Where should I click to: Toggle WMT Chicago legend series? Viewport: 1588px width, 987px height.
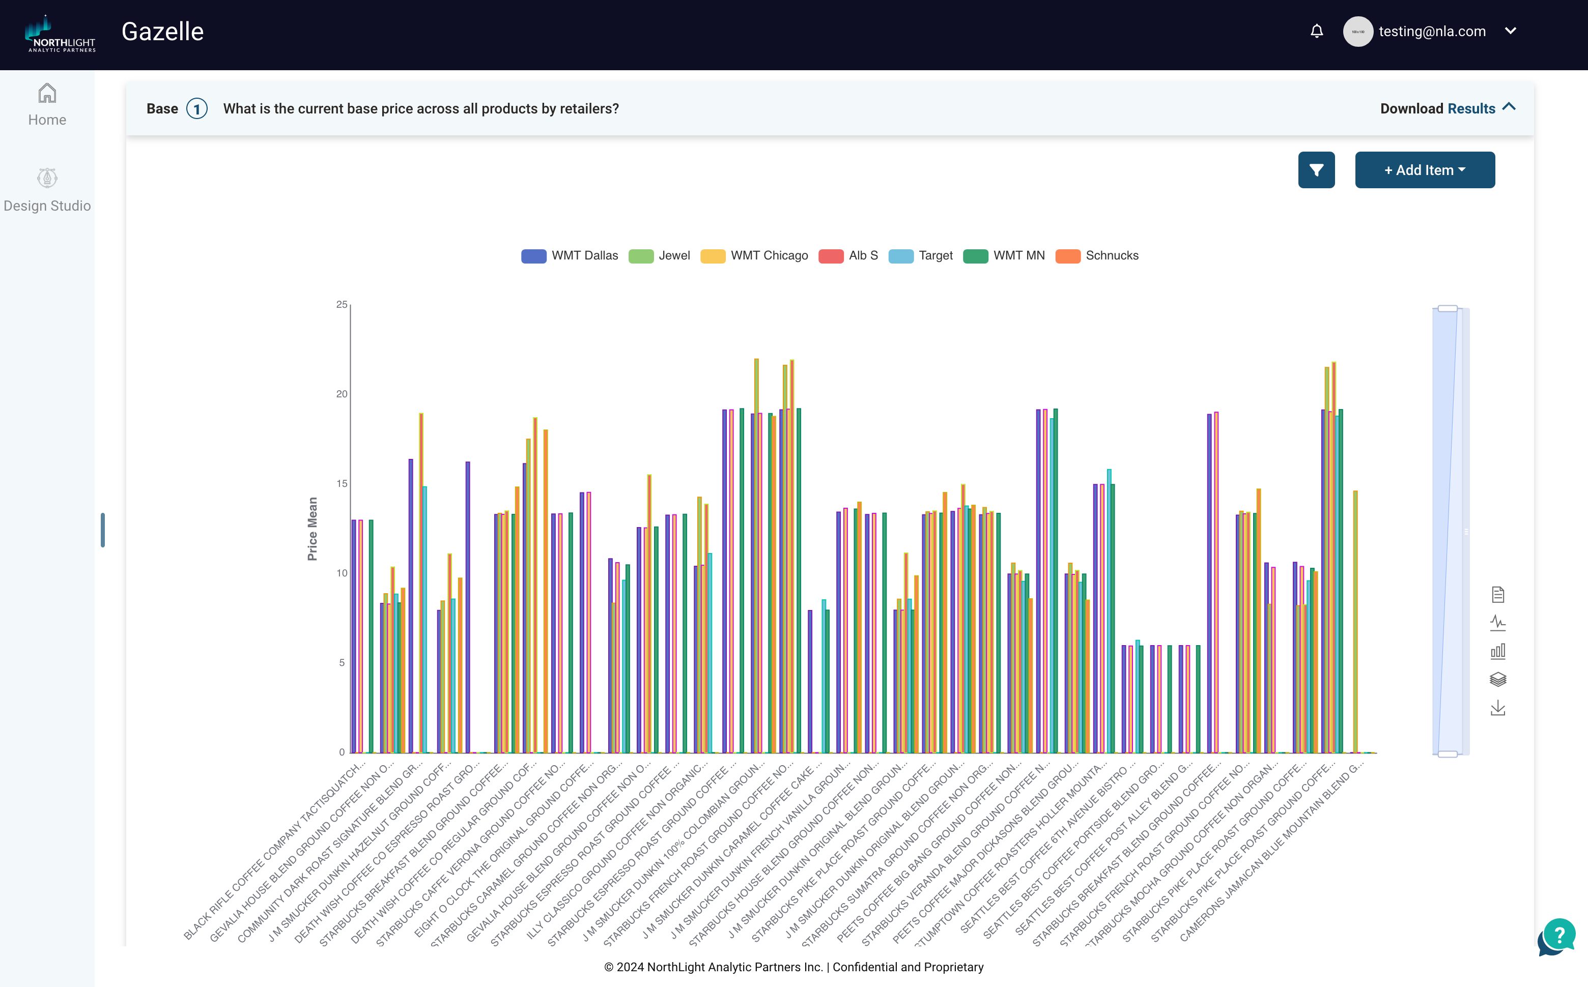click(x=754, y=256)
